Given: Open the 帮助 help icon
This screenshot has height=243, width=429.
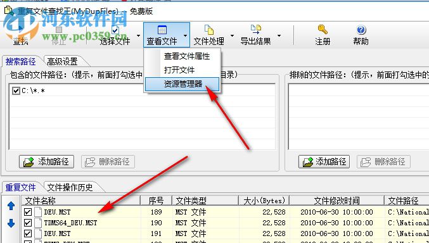Looking at the screenshot, I should [361, 30].
